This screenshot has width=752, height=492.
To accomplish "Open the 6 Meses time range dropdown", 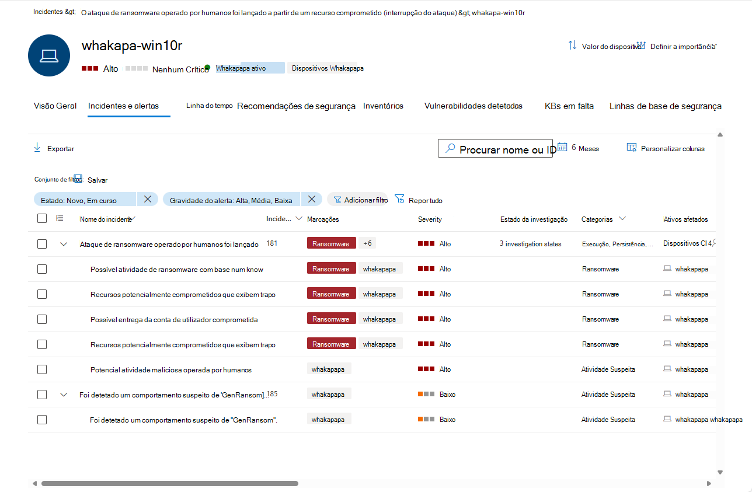I will [579, 148].
